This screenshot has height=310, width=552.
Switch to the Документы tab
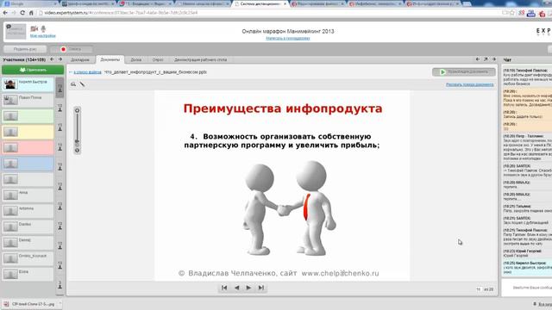coord(110,59)
